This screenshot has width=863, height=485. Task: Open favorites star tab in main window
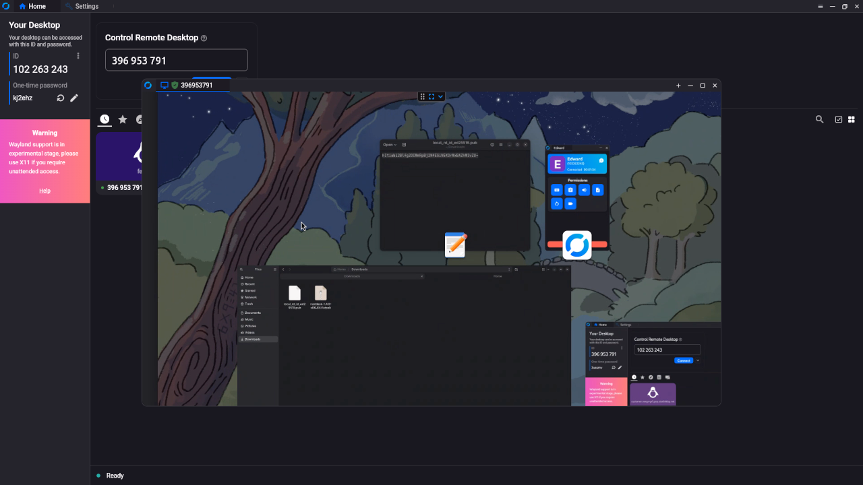[123, 119]
